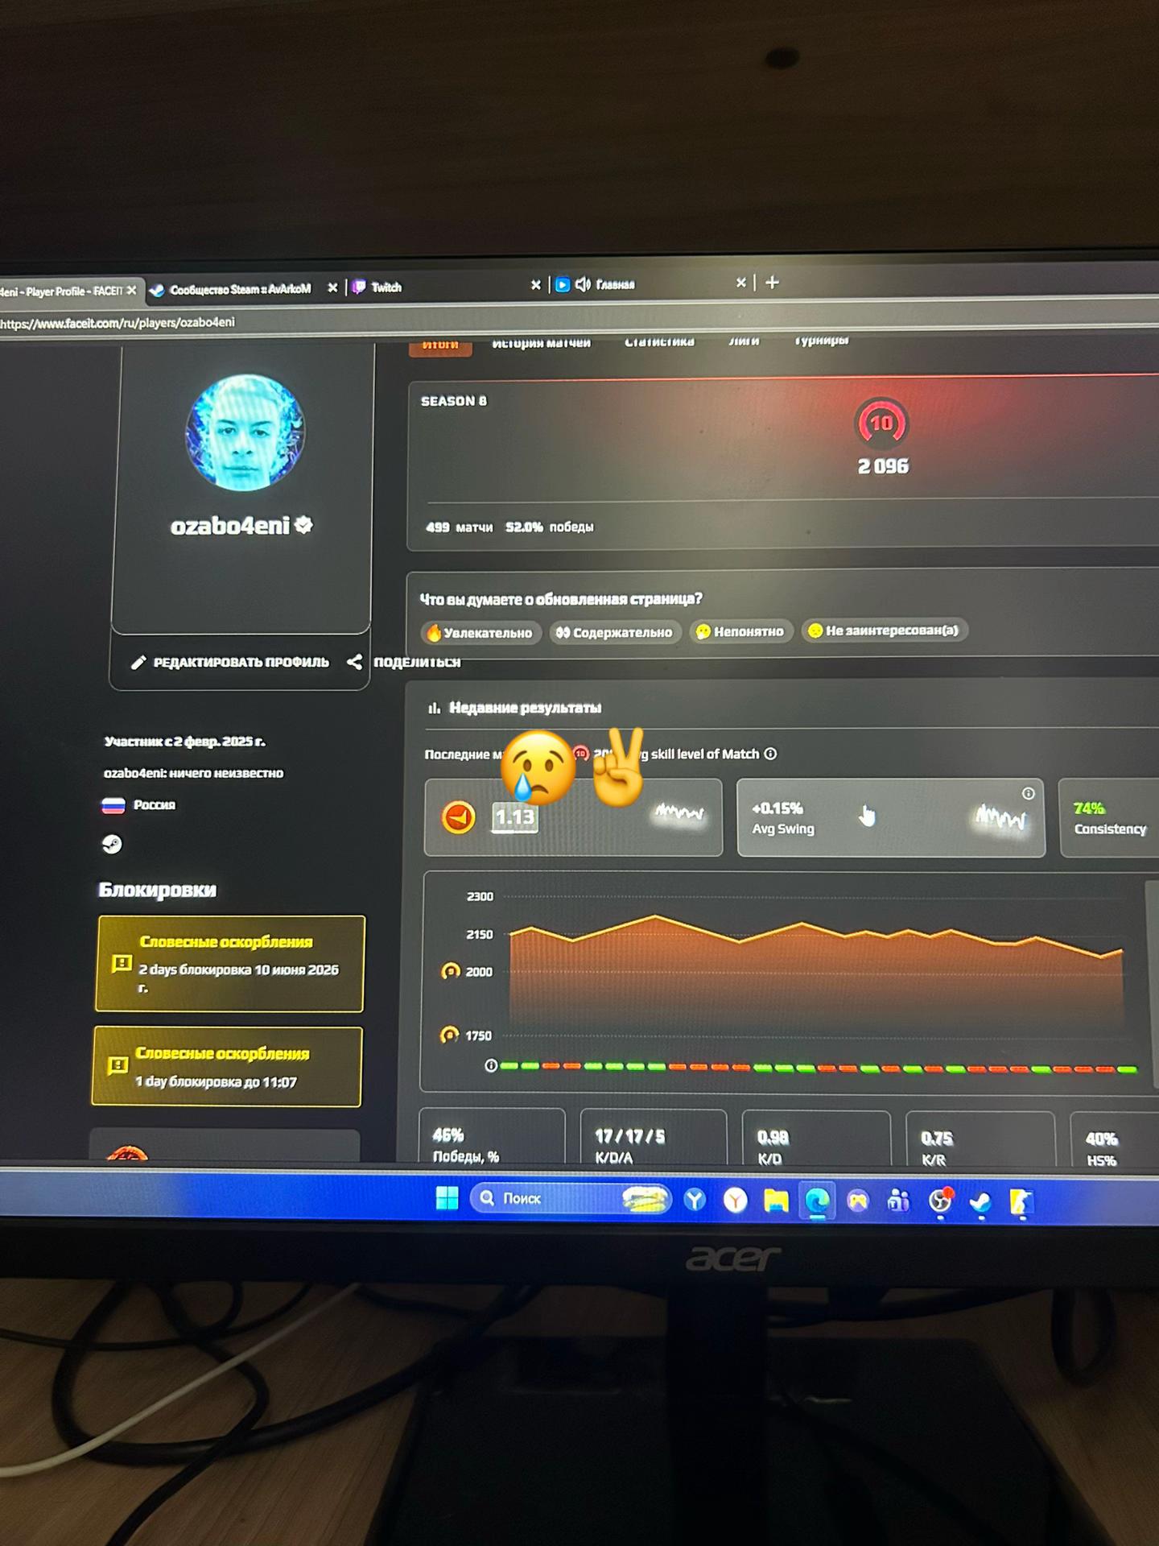Viewport: 1159px width, 1546px height.
Task: Click the Avg Swing stat card
Action: [x=891, y=817]
